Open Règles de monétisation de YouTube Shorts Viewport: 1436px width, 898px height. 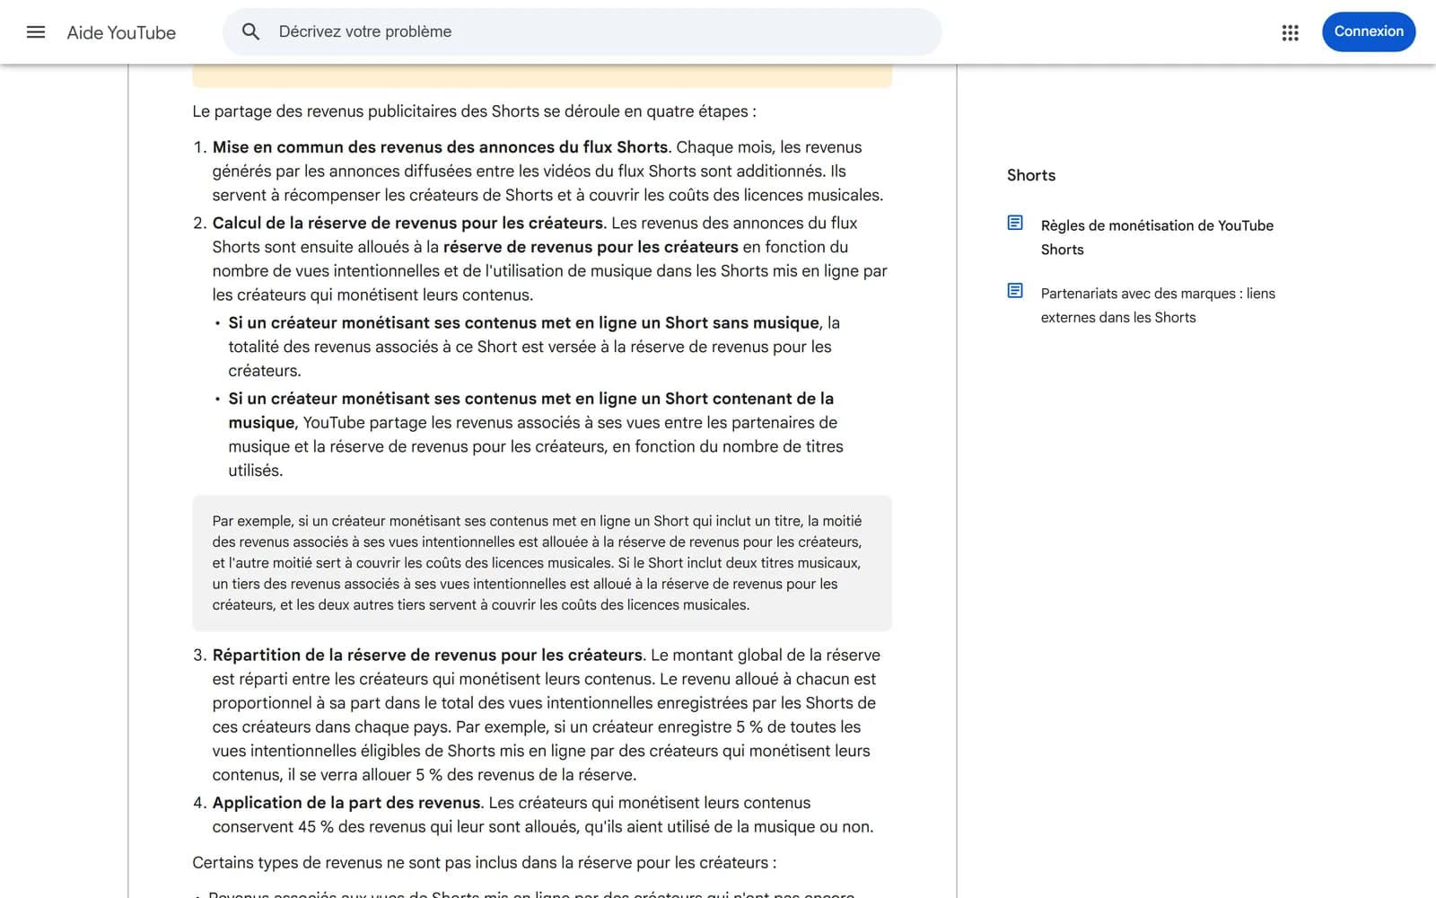(1157, 237)
